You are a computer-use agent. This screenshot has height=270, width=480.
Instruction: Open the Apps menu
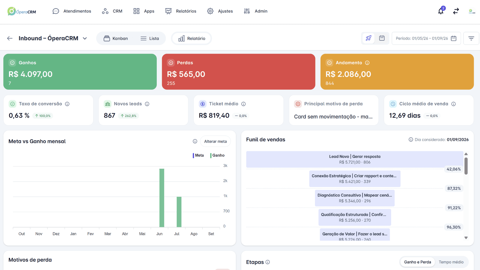point(144,11)
